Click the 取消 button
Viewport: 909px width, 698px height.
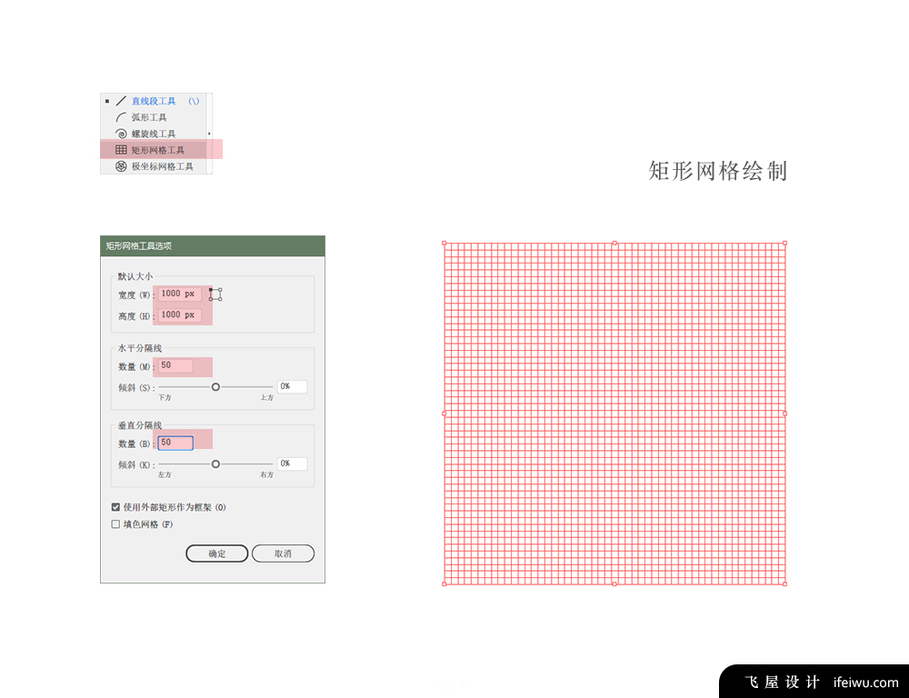(283, 553)
